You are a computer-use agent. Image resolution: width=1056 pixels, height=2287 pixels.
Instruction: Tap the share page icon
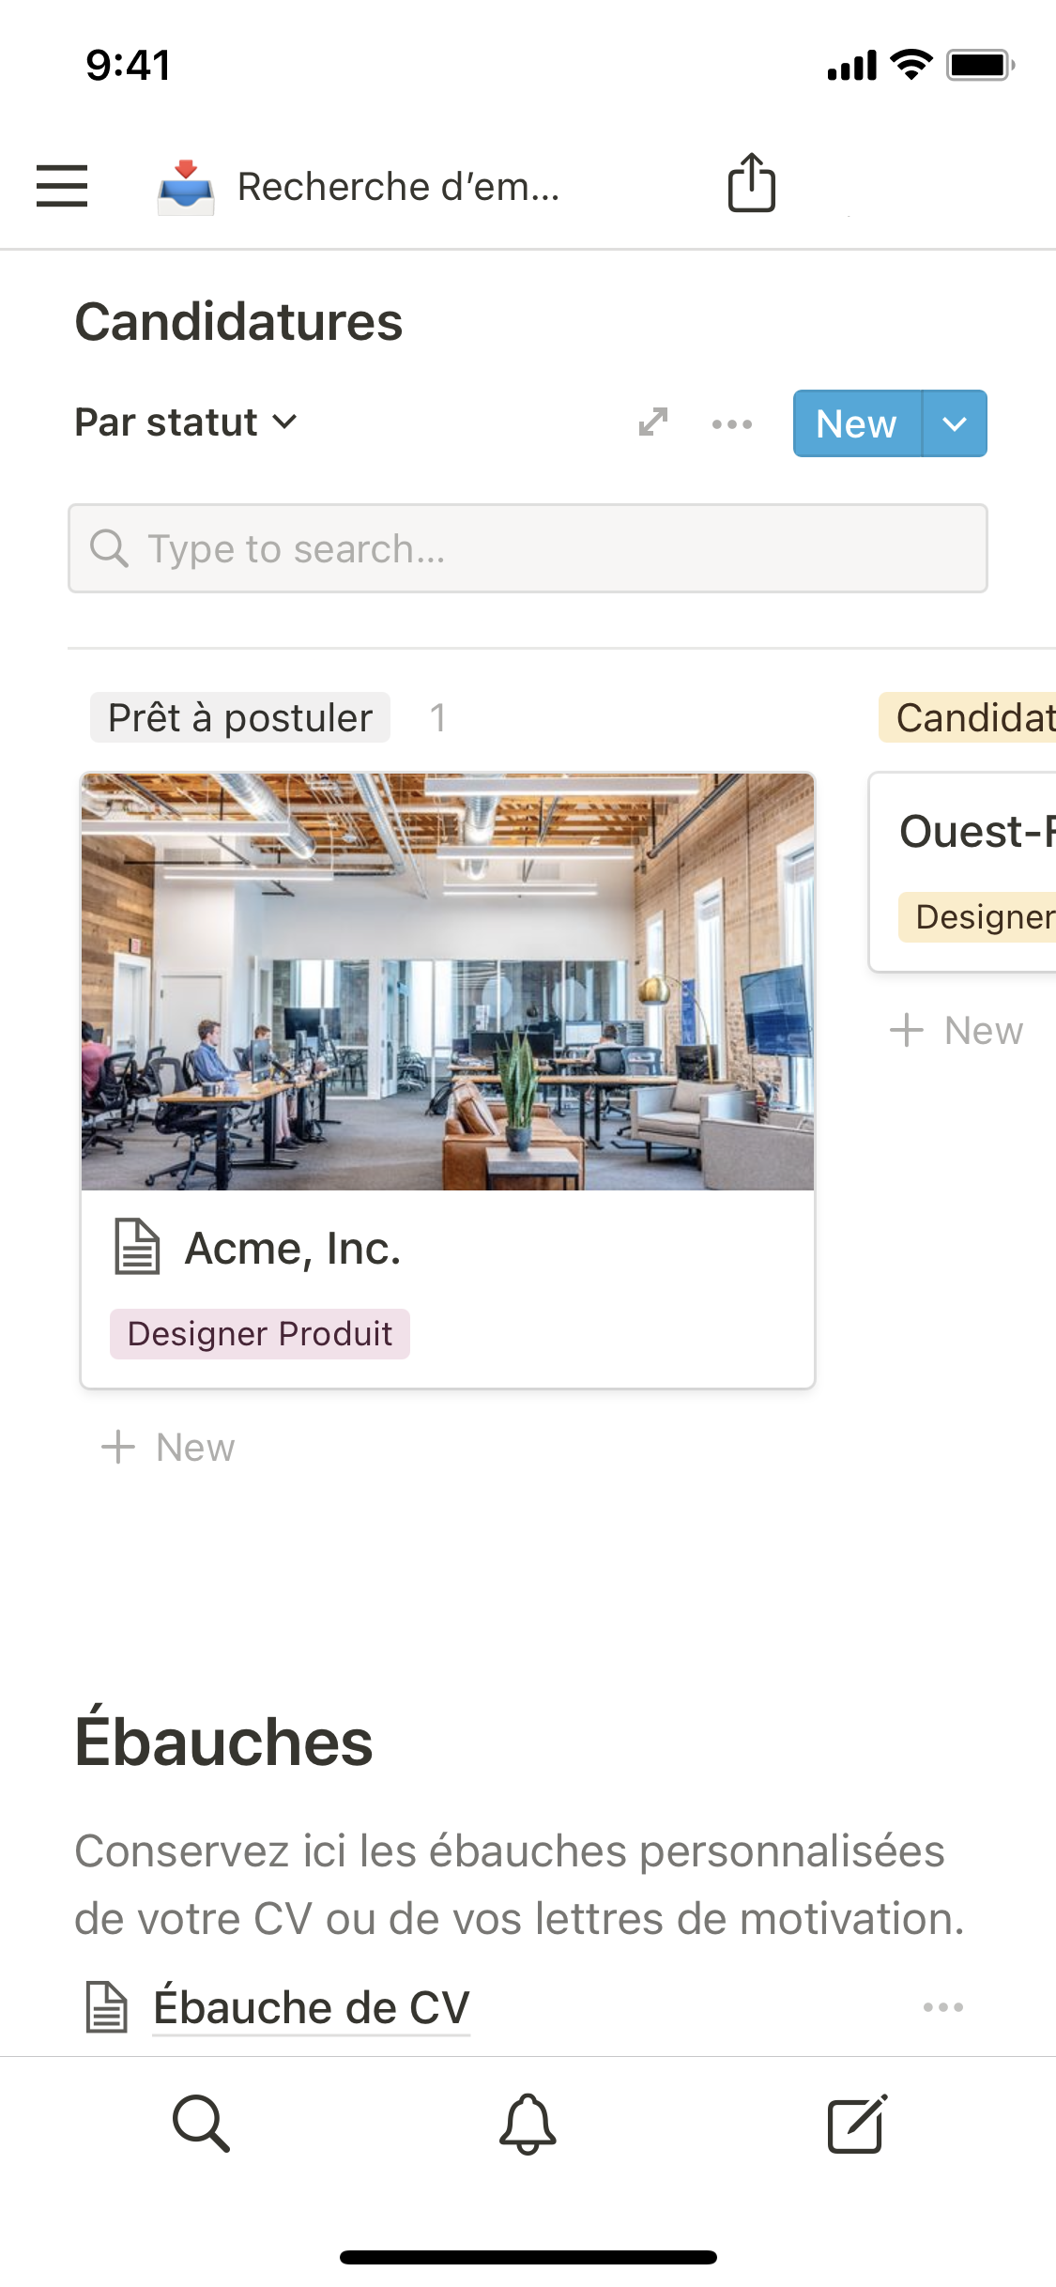752,183
